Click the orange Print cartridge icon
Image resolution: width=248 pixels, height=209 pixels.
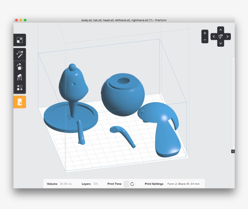pyautogui.click(x=20, y=102)
